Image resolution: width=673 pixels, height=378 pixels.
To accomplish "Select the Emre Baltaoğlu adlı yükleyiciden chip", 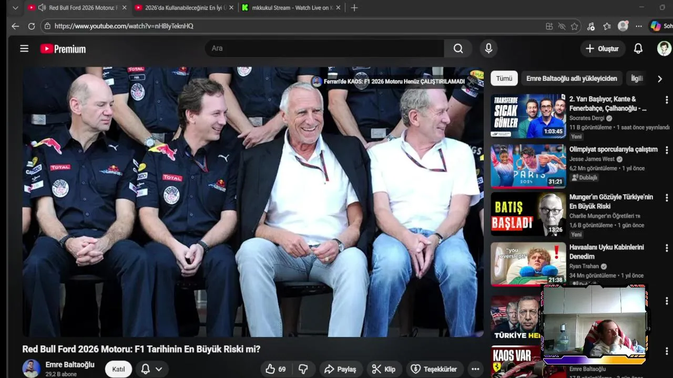I will click(x=572, y=78).
